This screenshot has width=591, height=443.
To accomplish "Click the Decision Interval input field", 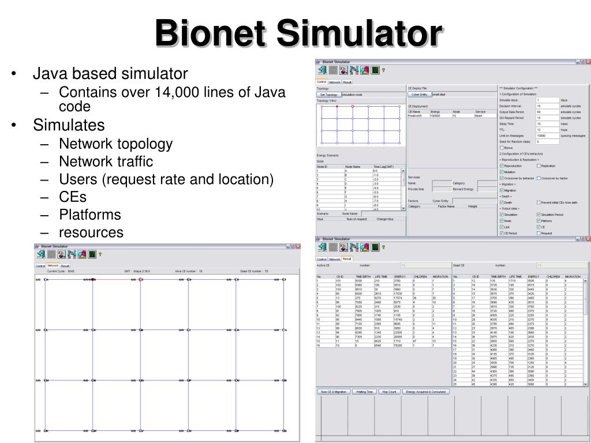I will click(x=548, y=106).
